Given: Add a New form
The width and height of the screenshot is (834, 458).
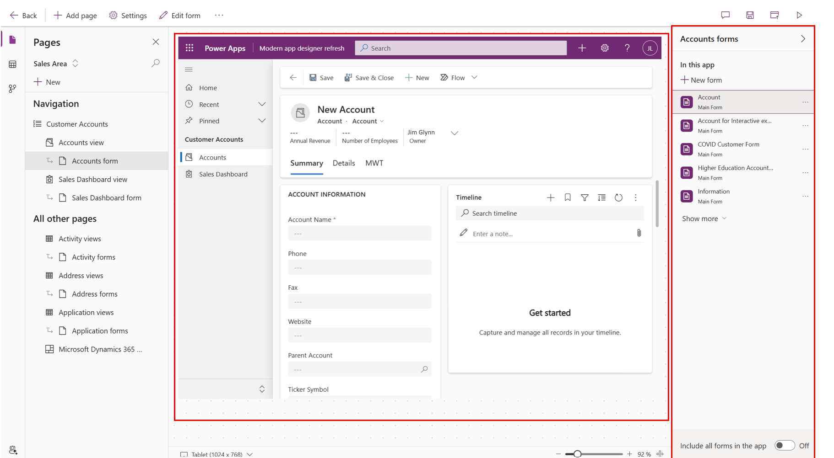Looking at the screenshot, I should point(701,80).
